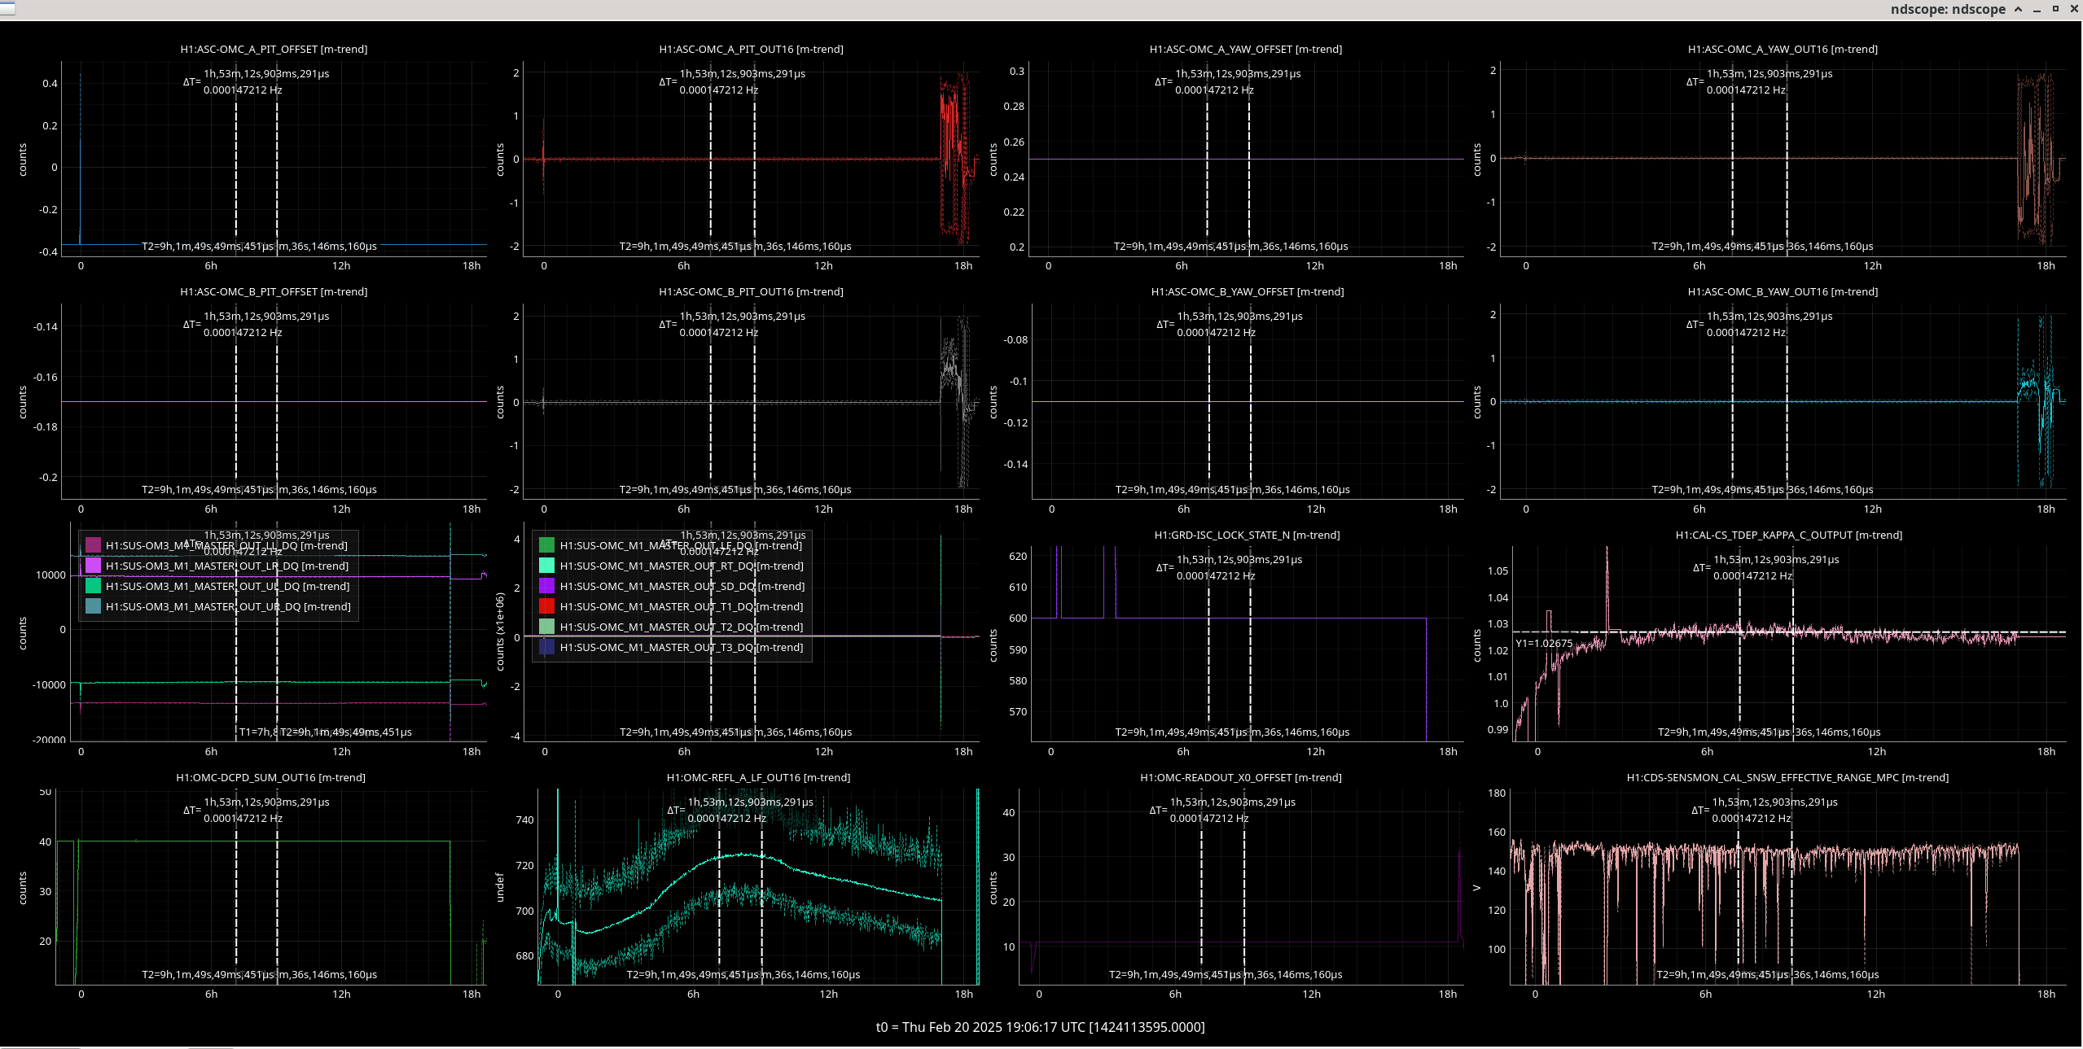The image size is (2083, 1049).
Task: Click the H1:ASC-OMC_A_PIT_OFFSET plot title
Action: tap(274, 49)
